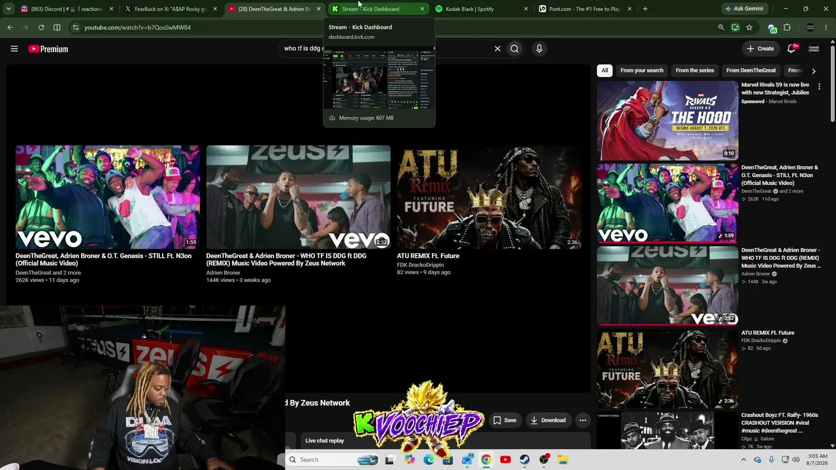Screen dimensions: 836x470
Task: Bookmark this page with the star
Action: 749,27
